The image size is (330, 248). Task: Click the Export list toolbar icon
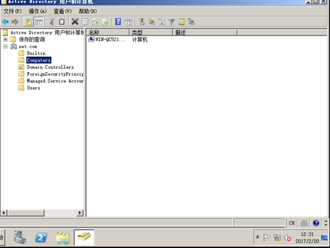coord(105,22)
